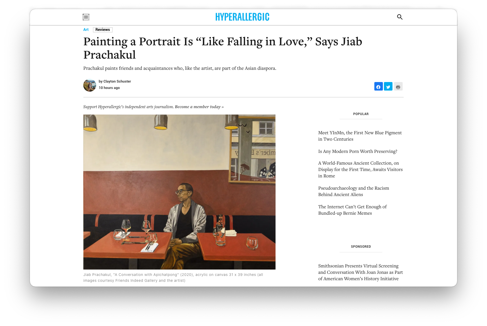Screen dimensions: 487x326
Task: Click the print article icon
Action: 398,87
